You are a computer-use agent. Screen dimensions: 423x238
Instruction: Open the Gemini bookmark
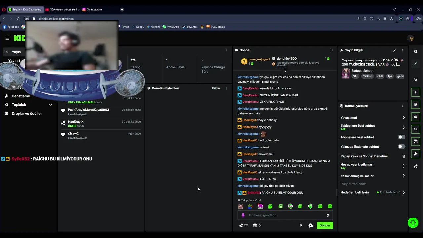pos(153,27)
